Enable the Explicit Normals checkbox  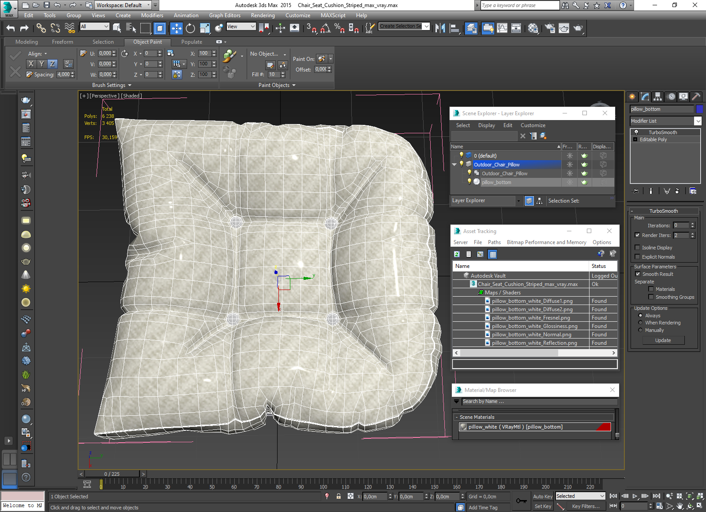(x=637, y=257)
